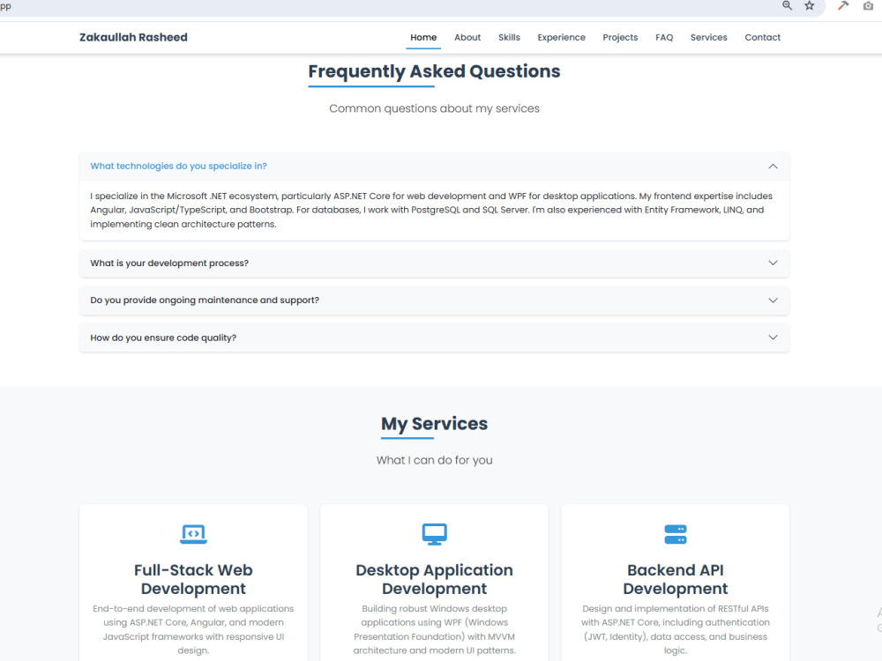Click the 'Building robust Windows desktop' description
The width and height of the screenshot is (882, 661).
(x=434, y=629)
